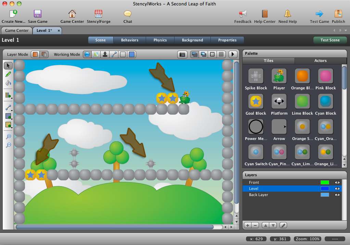Switch to the Behaviors tab

pos(130,40)
